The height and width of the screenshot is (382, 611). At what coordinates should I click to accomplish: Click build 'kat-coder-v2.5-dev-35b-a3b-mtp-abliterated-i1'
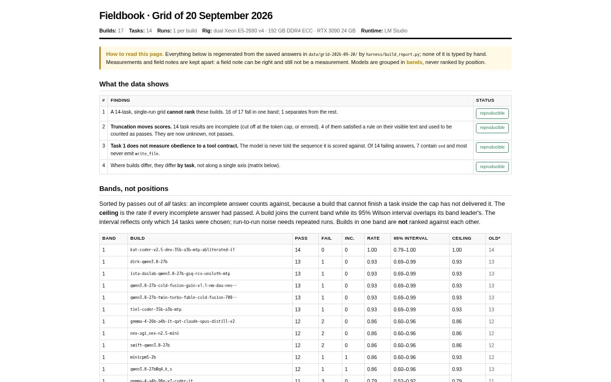(x=182, y=250)
